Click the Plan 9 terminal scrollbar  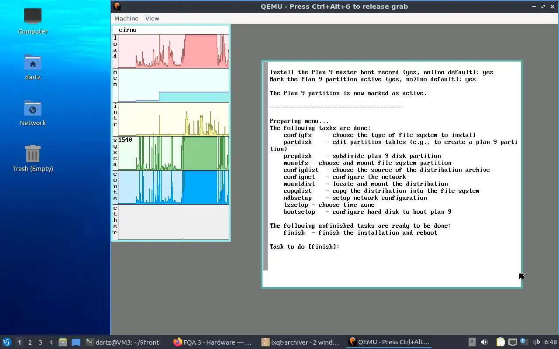tap(265, 174)
